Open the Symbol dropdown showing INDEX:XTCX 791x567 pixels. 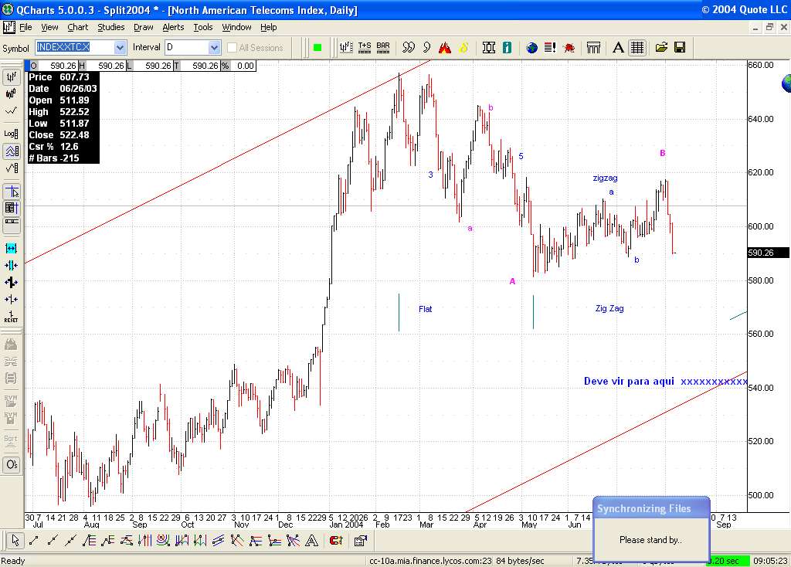click(x=121, y=47)
